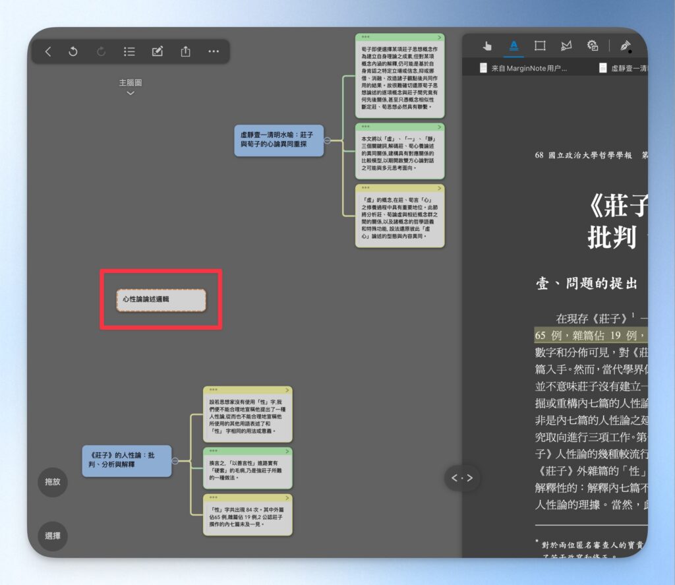Tap the share/export icon
This screenshot has height=585, width=675.
coord(185,51)
